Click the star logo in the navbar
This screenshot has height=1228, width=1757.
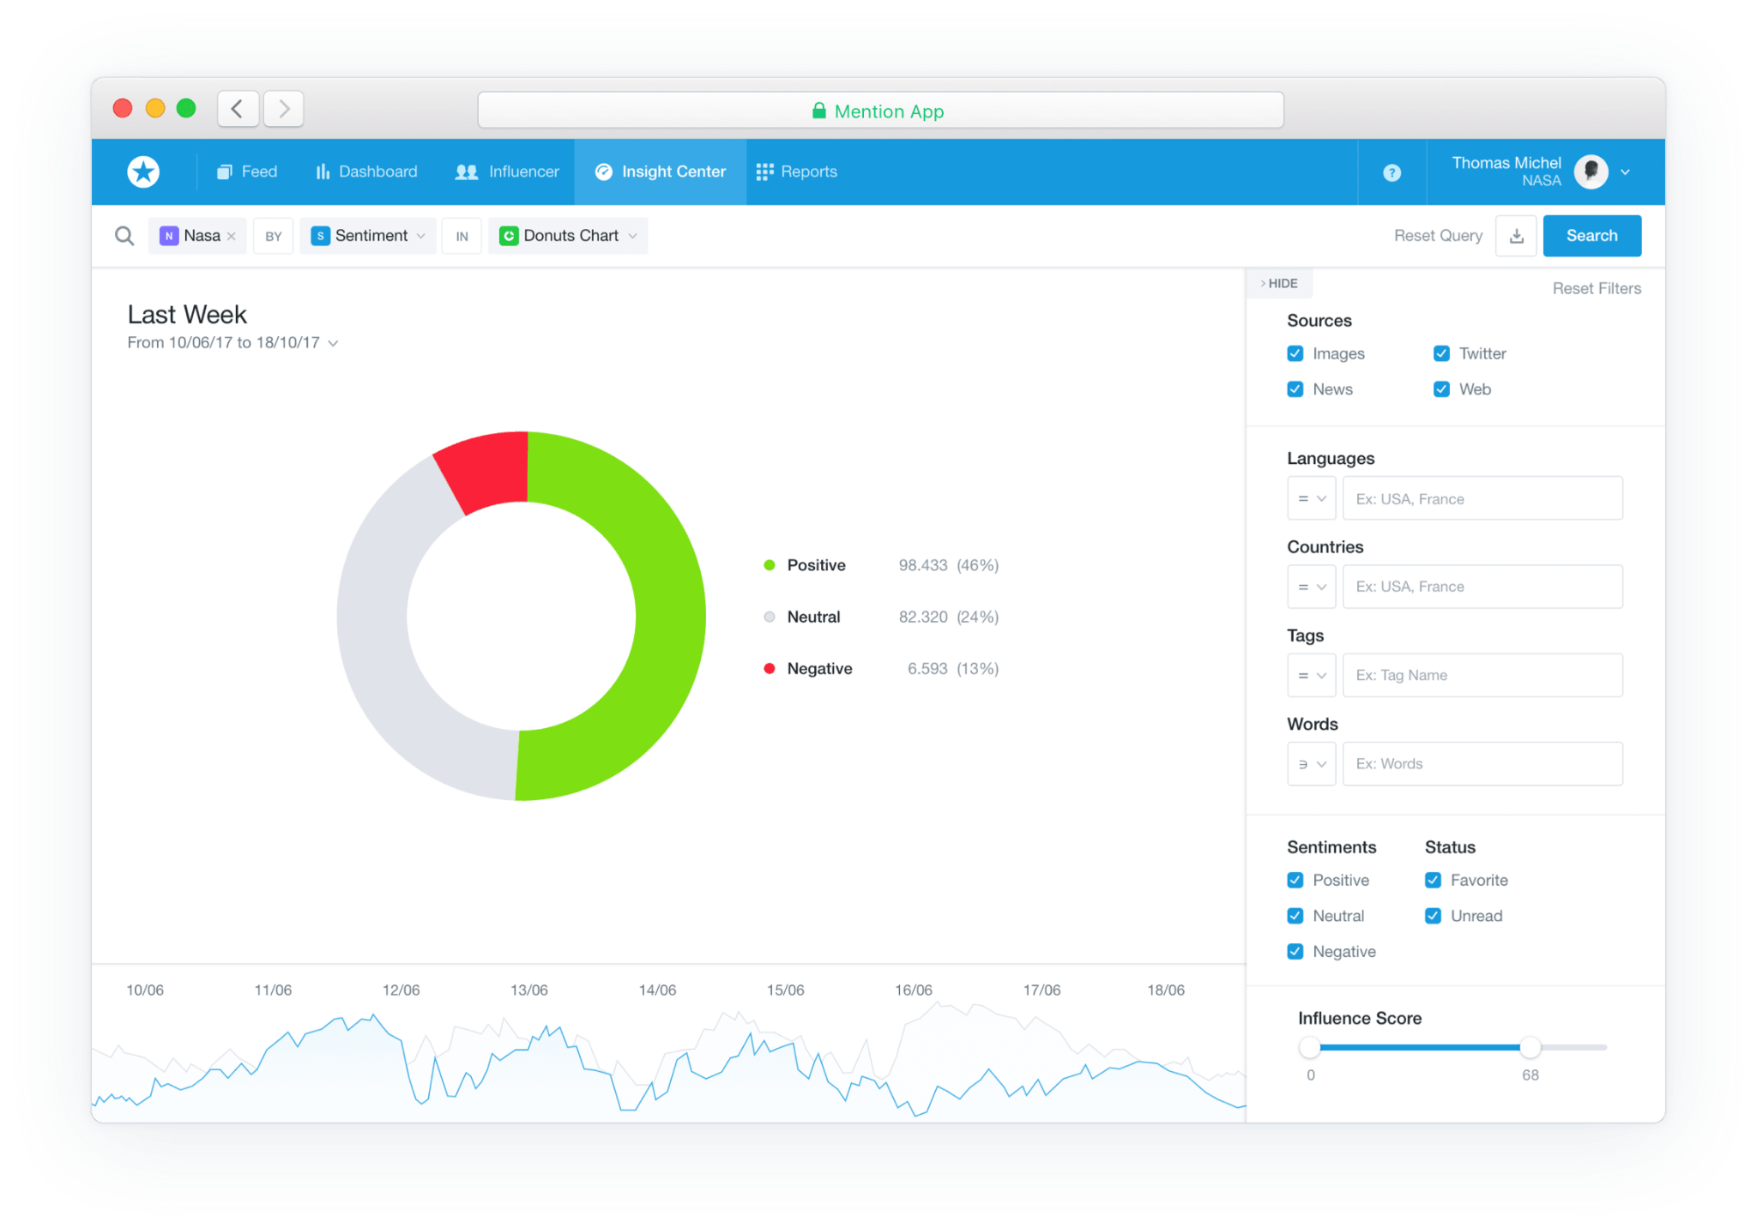click(142, 172)
